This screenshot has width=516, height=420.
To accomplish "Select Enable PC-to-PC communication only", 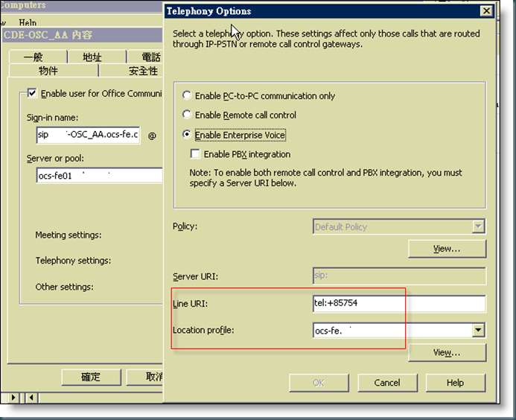I will click(x=186, y=96).
